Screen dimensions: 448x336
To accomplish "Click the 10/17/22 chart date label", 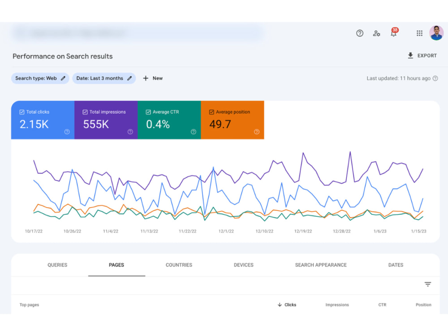I will coord(34,231).
